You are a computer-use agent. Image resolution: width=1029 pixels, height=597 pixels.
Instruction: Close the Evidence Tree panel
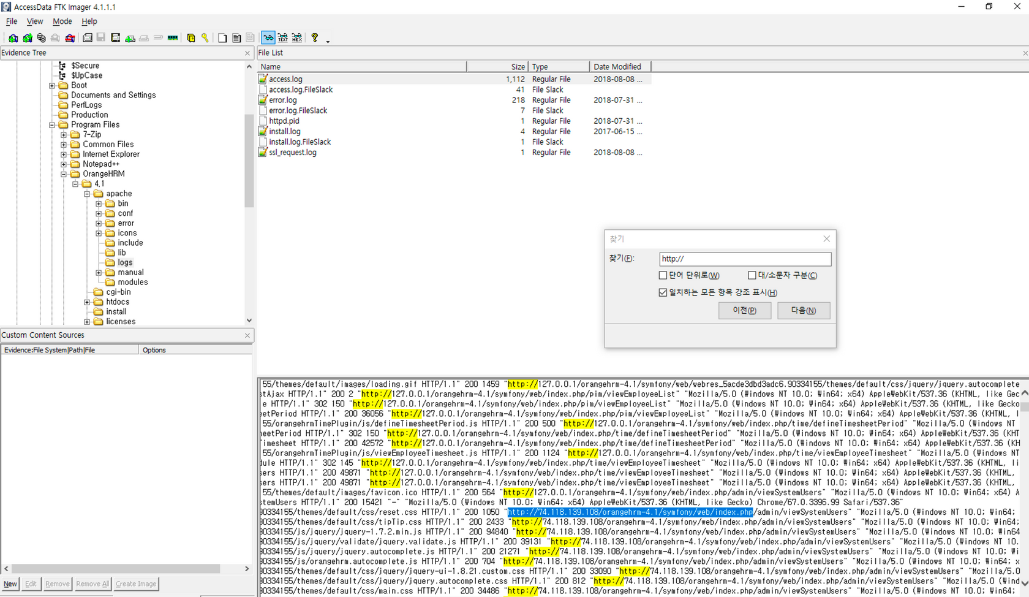tap(247, 53)
